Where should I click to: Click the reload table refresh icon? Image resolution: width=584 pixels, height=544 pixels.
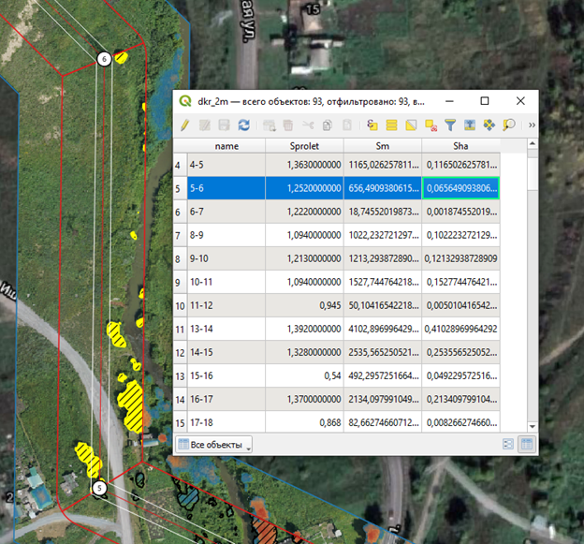tap(244, 125)
